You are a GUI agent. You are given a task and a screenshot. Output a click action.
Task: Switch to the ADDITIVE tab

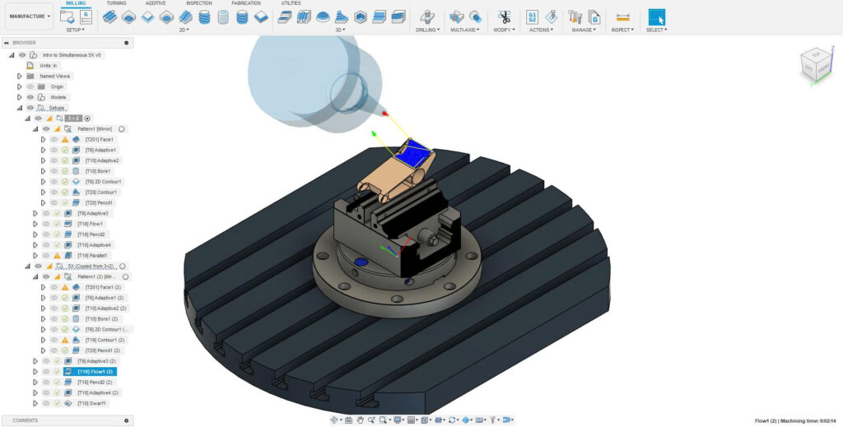click(156, 3)
